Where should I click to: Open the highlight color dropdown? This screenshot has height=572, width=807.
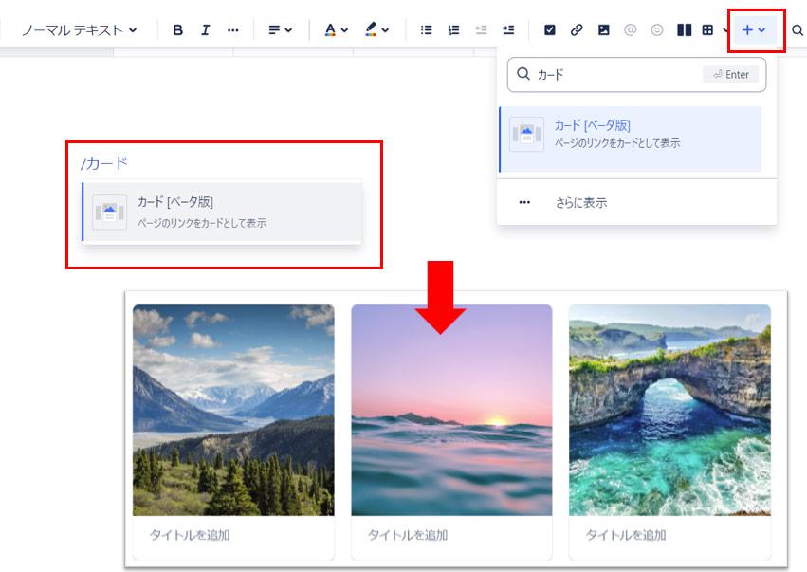pos(376,30)
